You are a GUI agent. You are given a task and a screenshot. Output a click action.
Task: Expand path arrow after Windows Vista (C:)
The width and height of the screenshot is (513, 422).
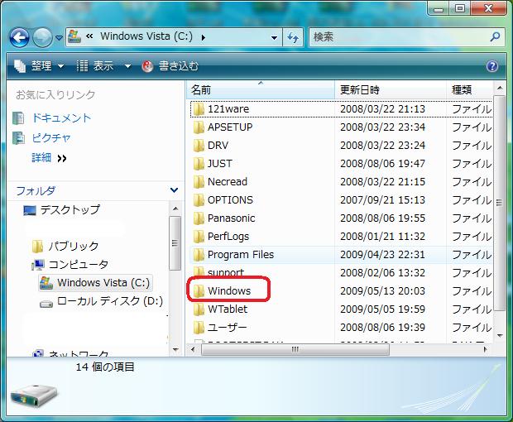click(x=204, y=37)
